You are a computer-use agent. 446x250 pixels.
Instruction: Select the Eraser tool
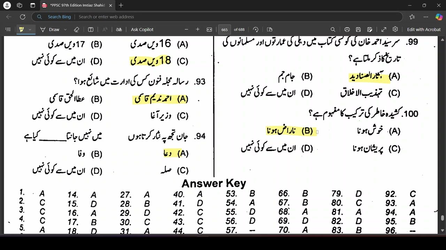tap(77, 30)
